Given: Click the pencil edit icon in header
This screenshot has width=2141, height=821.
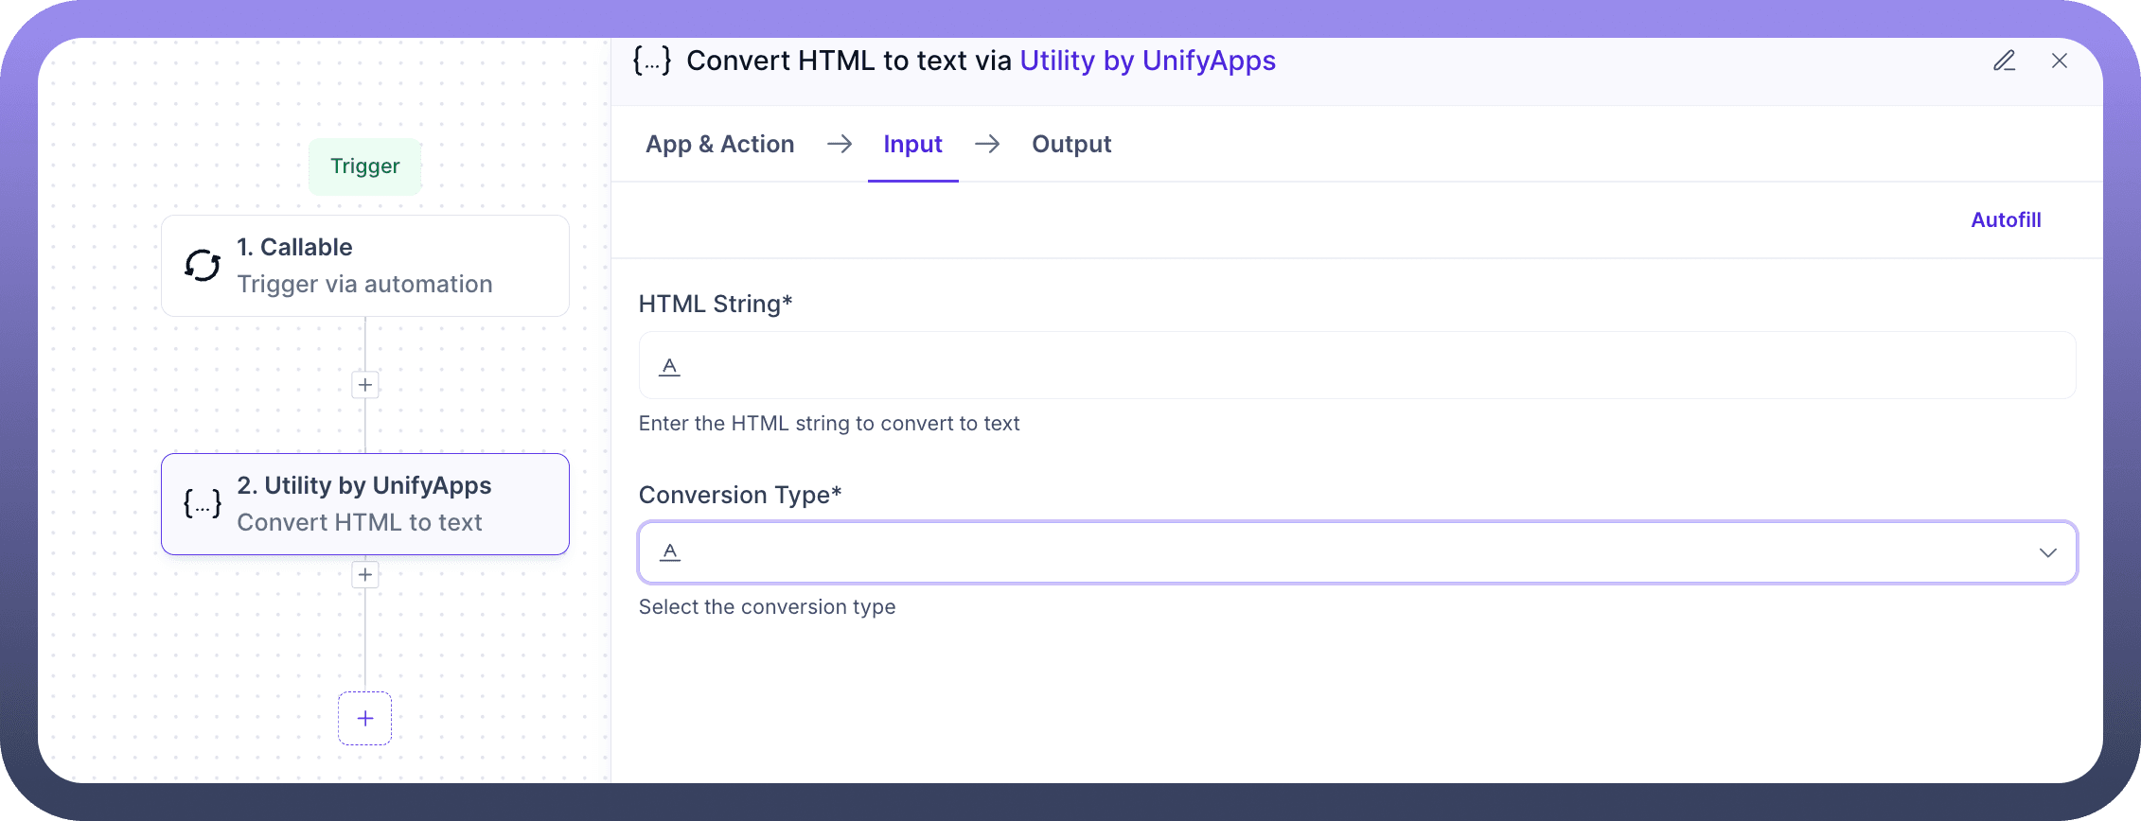Looking at the screenshot, I should click(2004, 61).
